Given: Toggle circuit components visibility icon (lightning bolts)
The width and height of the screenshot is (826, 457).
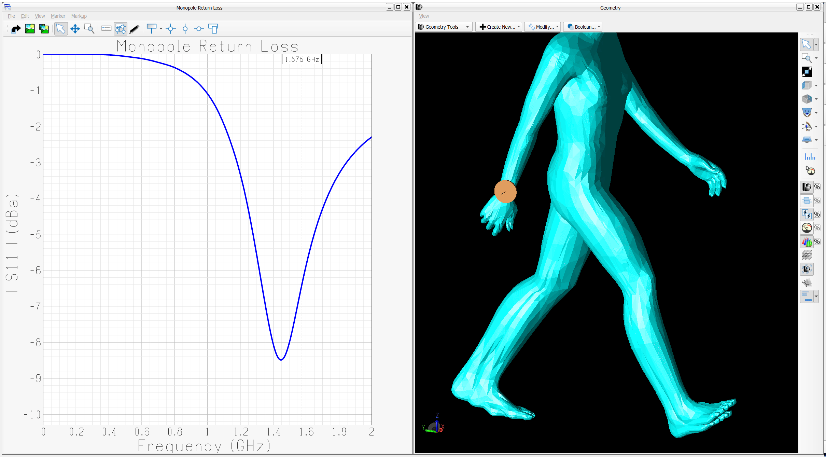Looking at the screenshot, I should tap(807, 214).
